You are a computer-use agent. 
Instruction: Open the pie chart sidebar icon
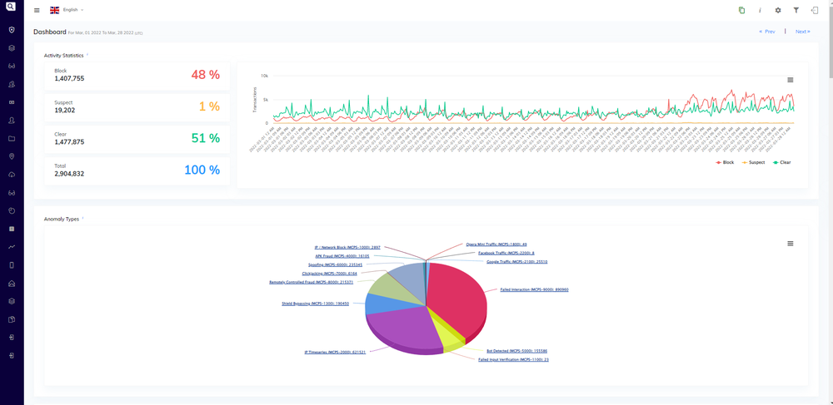[x=12, y=210]
